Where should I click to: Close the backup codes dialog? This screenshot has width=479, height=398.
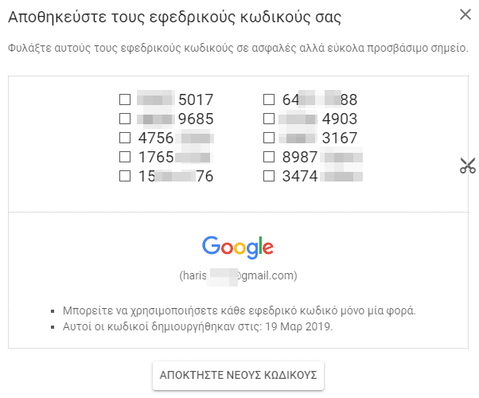coord(465,14)
